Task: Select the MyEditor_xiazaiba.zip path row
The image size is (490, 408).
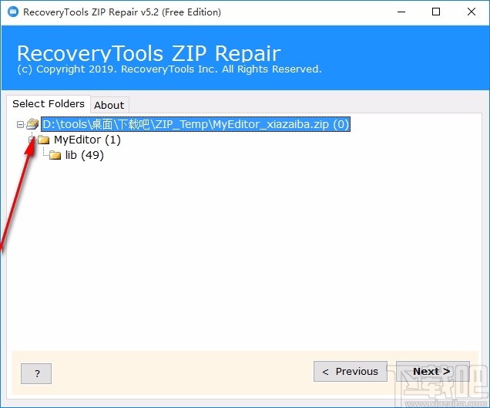Action: 196,124
